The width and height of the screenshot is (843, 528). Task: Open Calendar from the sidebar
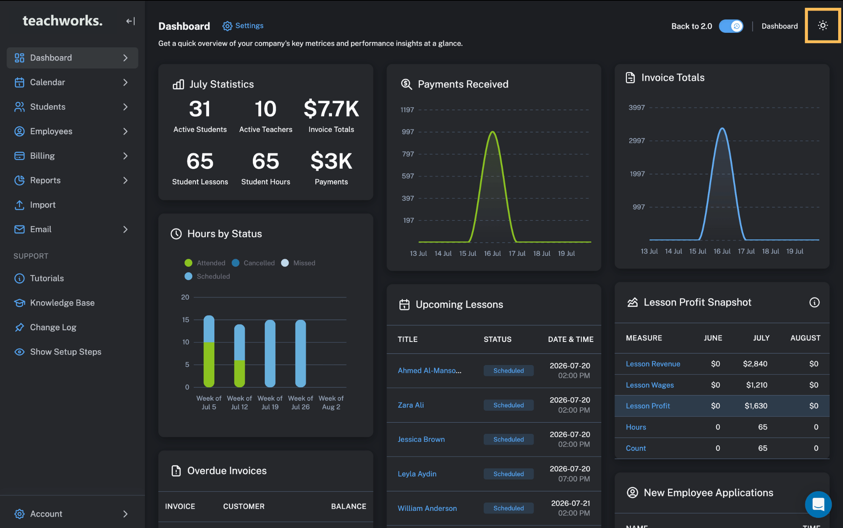pyautogui.click(x=72, y=83)
